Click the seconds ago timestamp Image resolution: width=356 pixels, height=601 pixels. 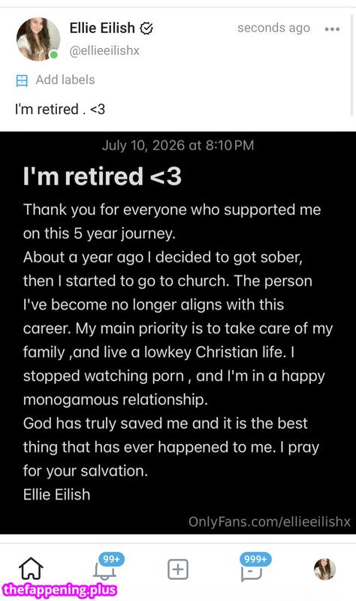click(273, 28)
